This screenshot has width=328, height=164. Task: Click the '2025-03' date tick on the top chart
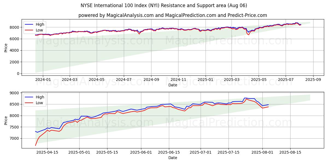(x=232, y=80)
